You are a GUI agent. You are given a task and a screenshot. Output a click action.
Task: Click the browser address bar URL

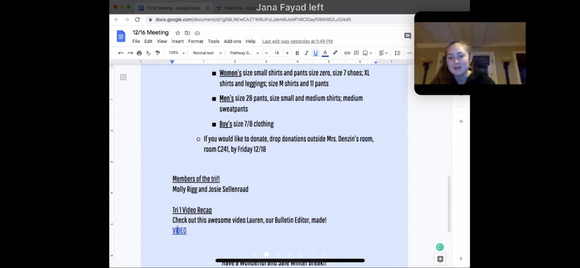click(x=253, y=19)
